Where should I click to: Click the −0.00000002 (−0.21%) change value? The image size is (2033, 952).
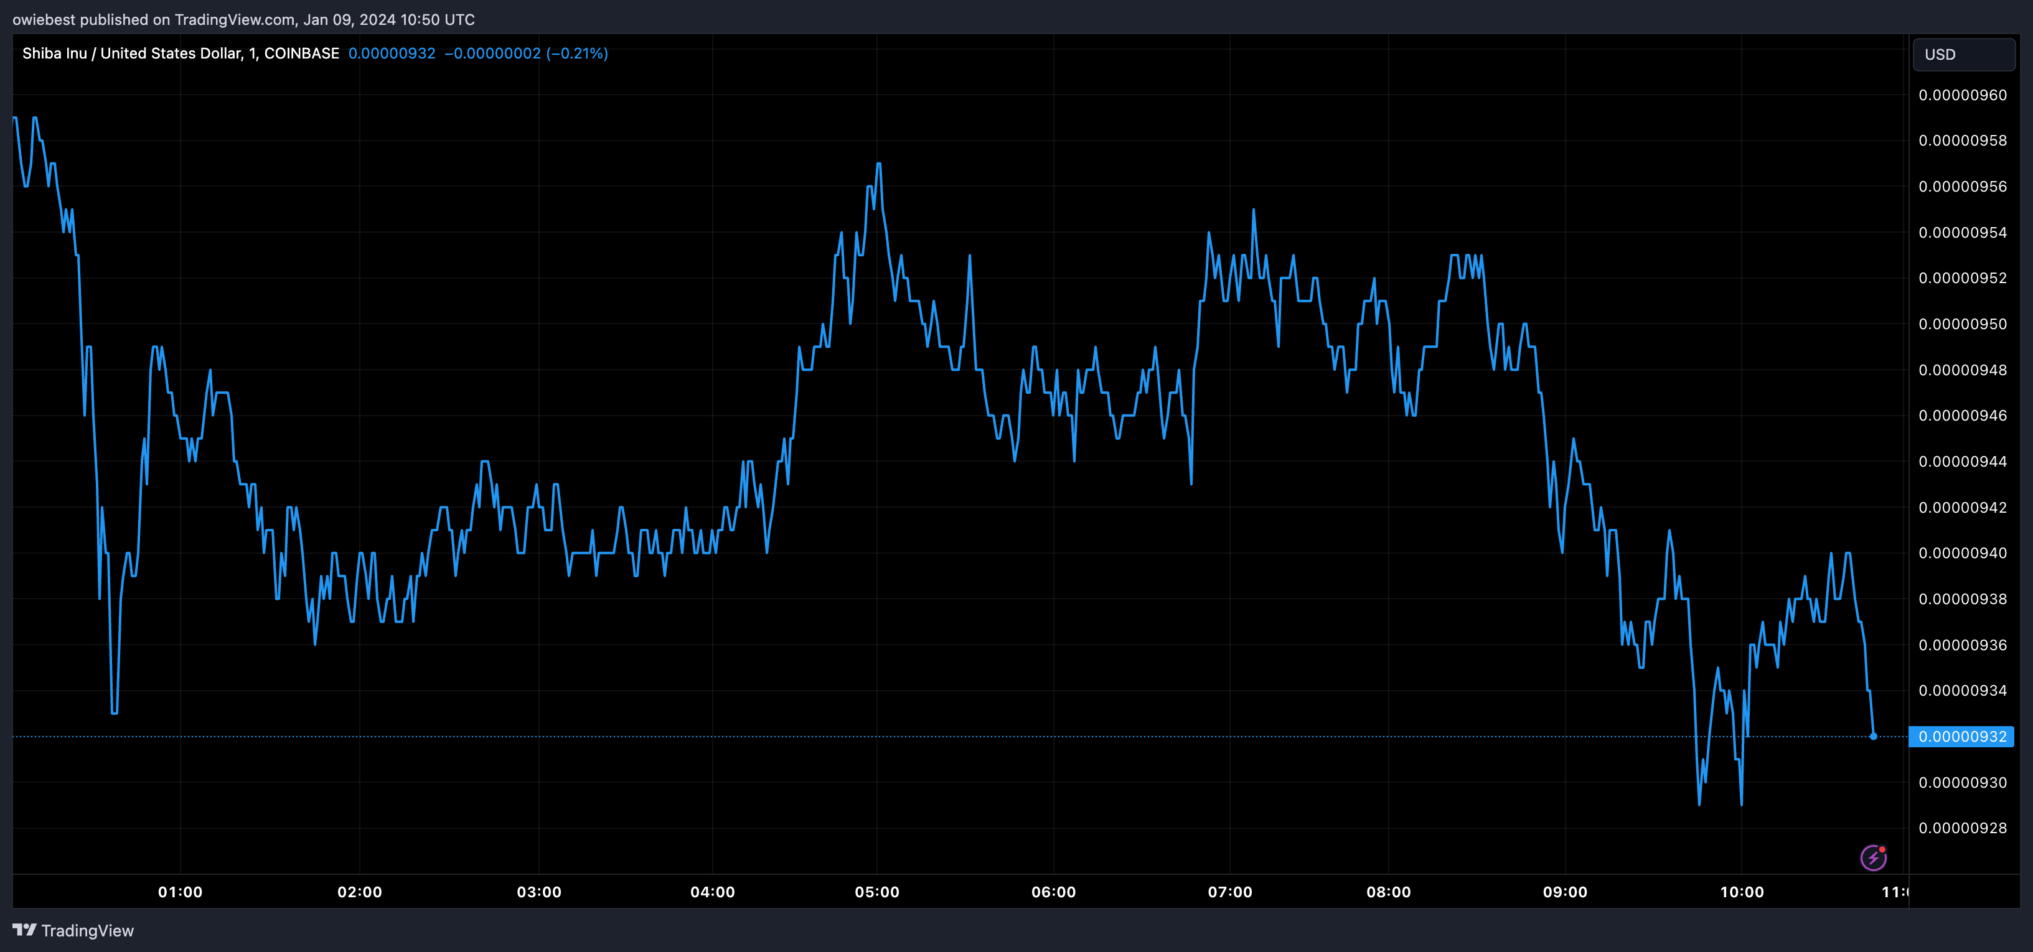point(525,54)
